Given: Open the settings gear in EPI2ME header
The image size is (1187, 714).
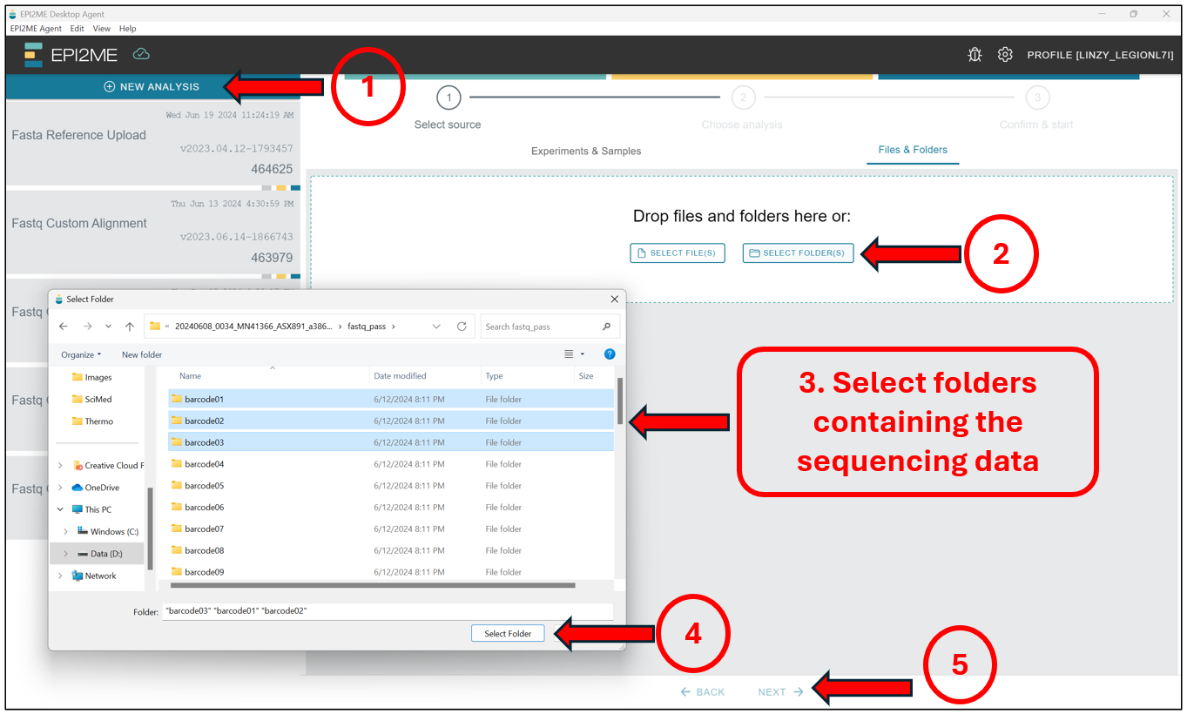Looking at the screenshot, I should 1005,54.
